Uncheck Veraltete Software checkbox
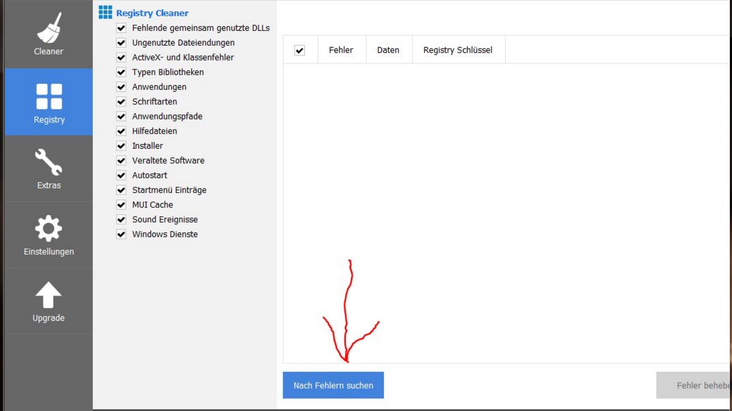Viewport: 732px width, 411px height. click(x=121, y=161)
